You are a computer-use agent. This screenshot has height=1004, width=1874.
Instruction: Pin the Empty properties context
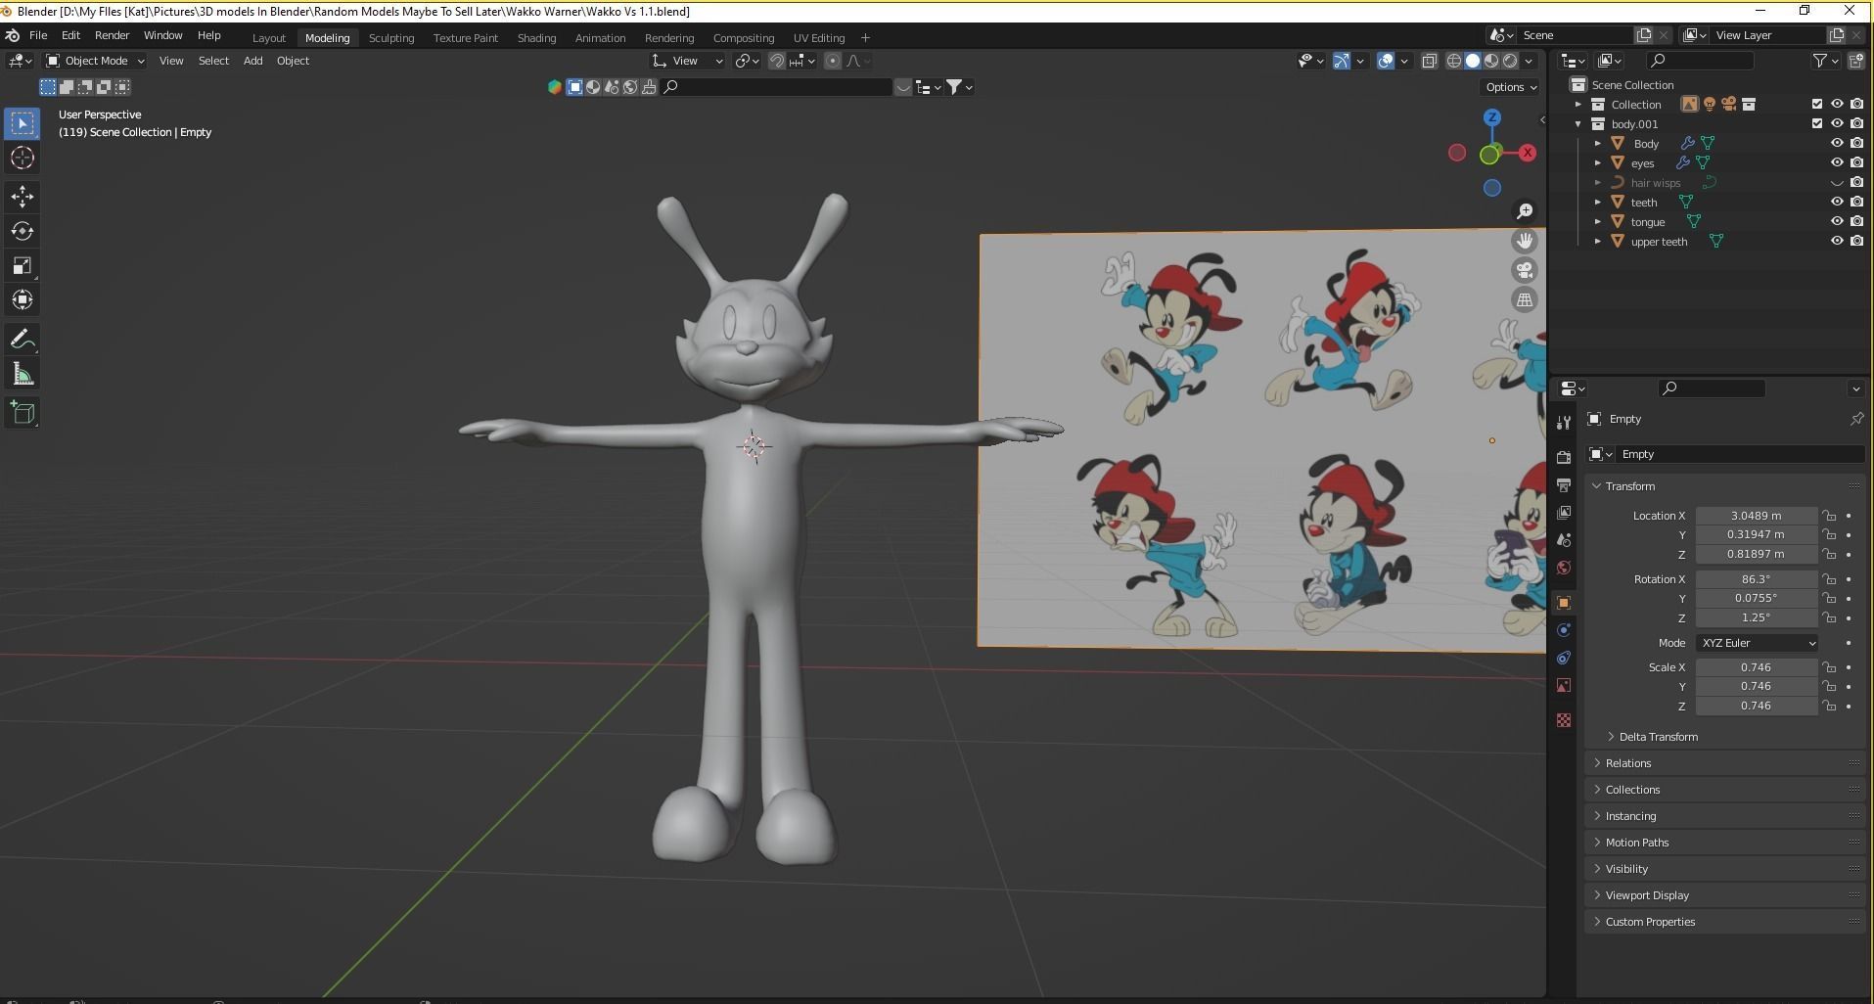tap(1856, 419)
